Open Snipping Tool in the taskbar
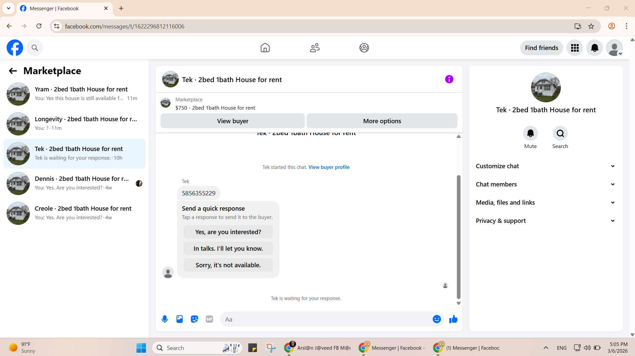The height and width of the screenshot is (356, 635). click(x=271, y=348)
